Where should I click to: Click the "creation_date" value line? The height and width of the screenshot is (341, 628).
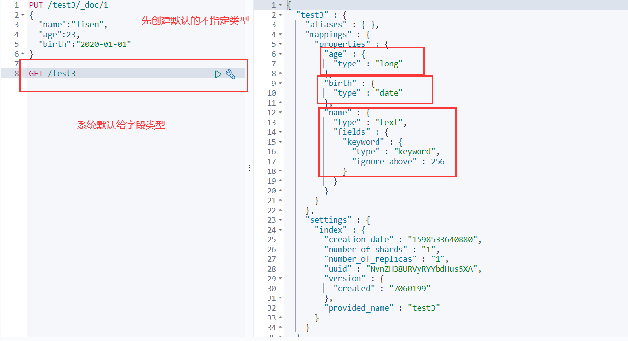click(x=403, y=240)
